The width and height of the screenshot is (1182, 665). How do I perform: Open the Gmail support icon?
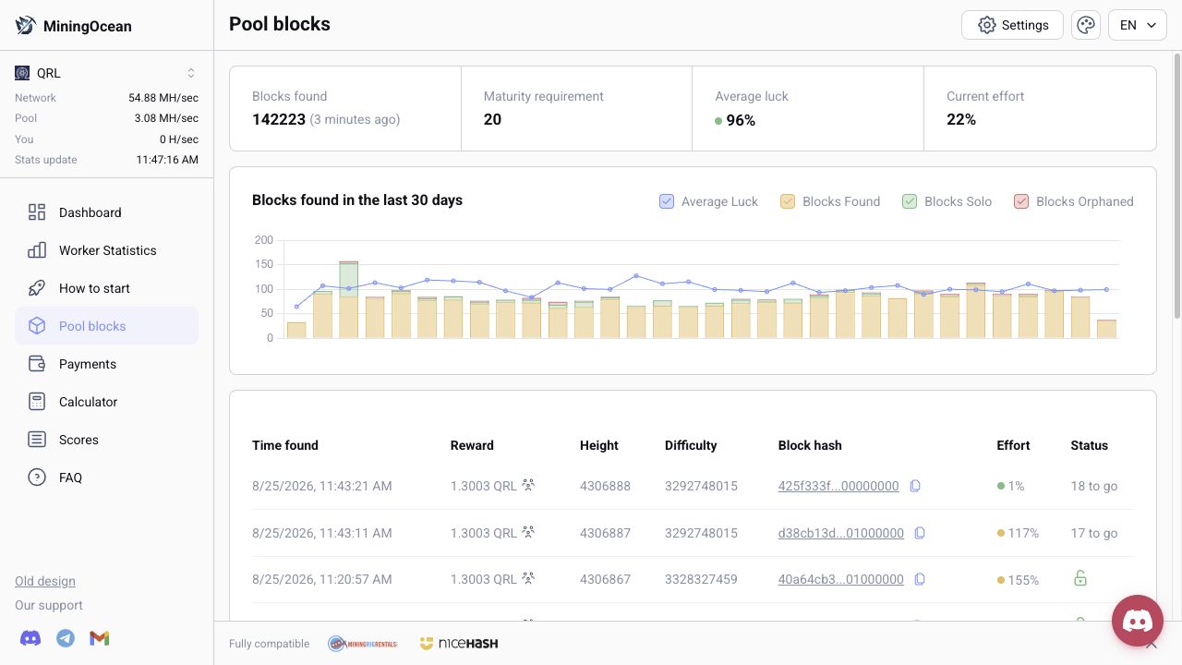click(100, 638)
